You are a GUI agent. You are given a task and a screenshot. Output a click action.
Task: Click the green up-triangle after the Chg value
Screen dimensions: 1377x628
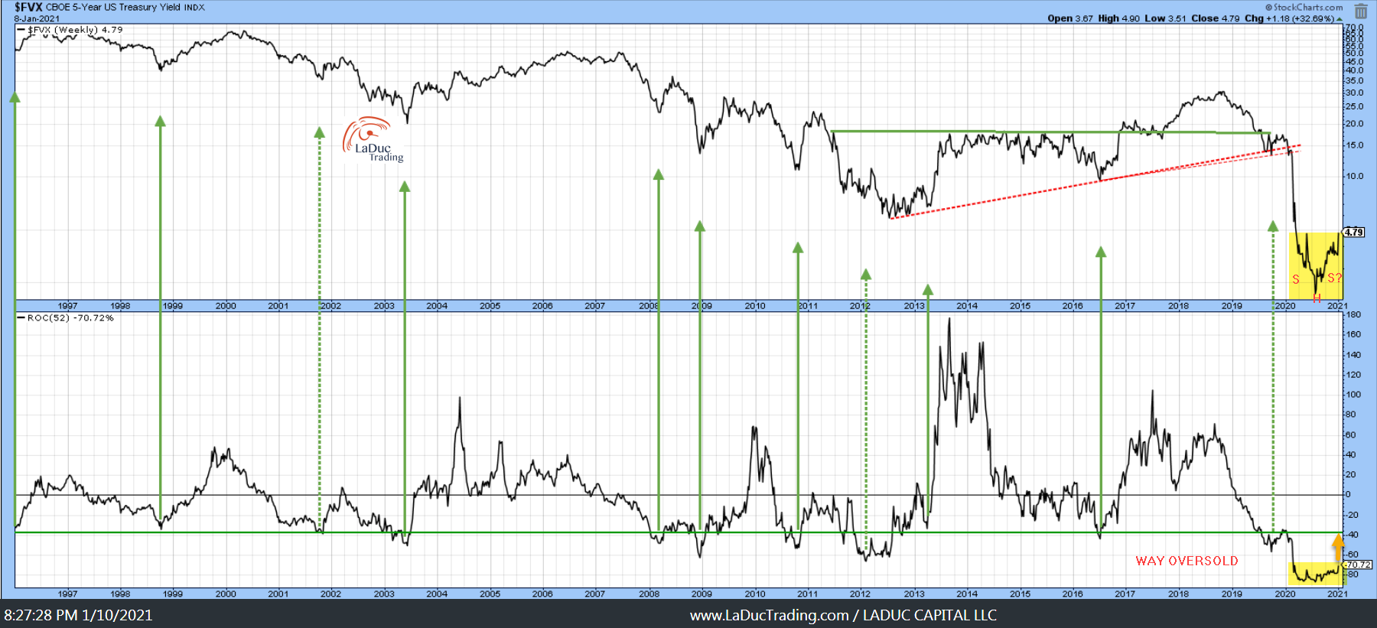(x=1340, y=19)
